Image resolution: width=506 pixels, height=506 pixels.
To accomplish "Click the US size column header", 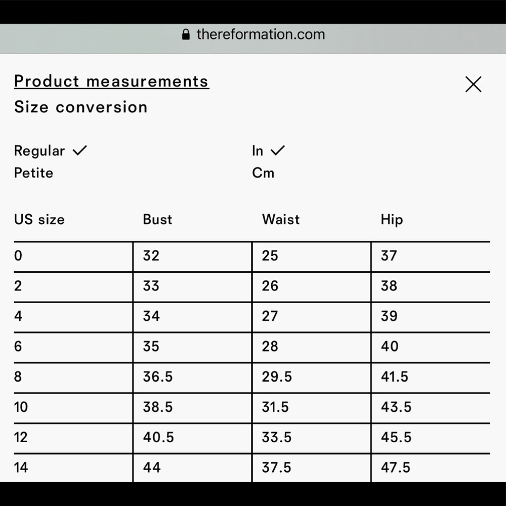I will [x=39, y=220].
